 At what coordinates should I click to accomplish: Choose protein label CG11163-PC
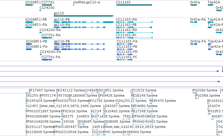(x=127, y=57)
